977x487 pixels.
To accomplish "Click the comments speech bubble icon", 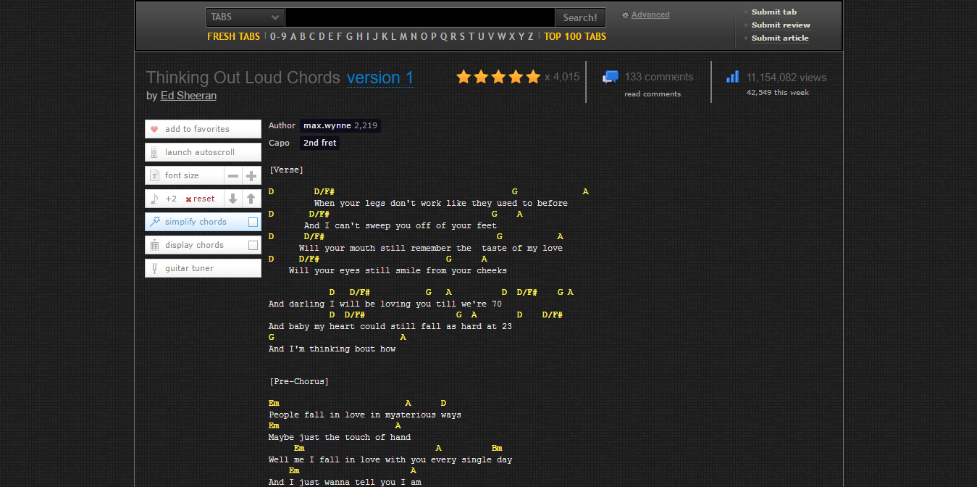I will (611, 77).
